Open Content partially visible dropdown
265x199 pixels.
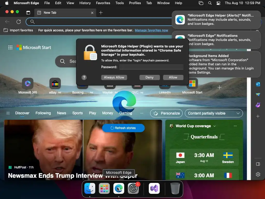(214, 113)
